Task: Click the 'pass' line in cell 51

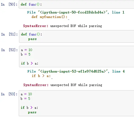Action: click(32, 39)
